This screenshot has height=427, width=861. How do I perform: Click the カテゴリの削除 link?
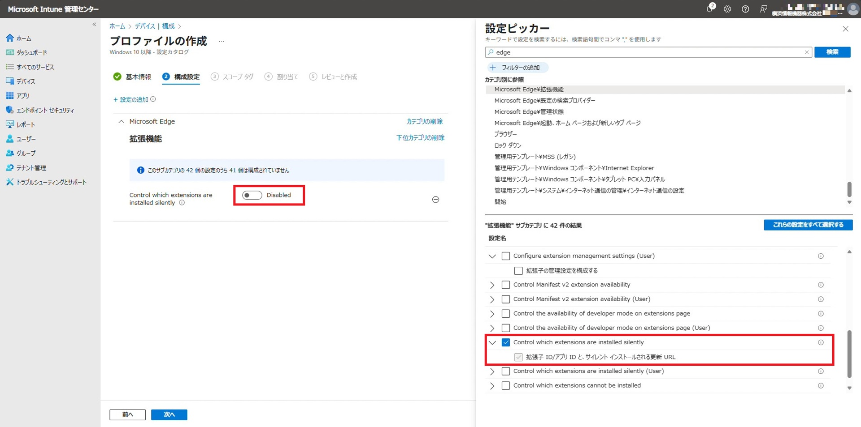[424, 122]
